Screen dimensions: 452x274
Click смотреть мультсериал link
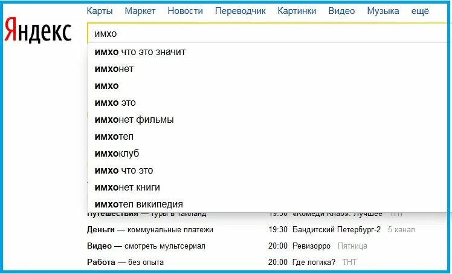coord(165,246)
